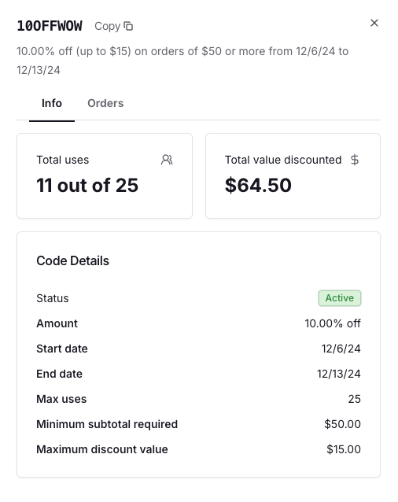Select the Info tab

pyautogui.click(x=52, y=103)
